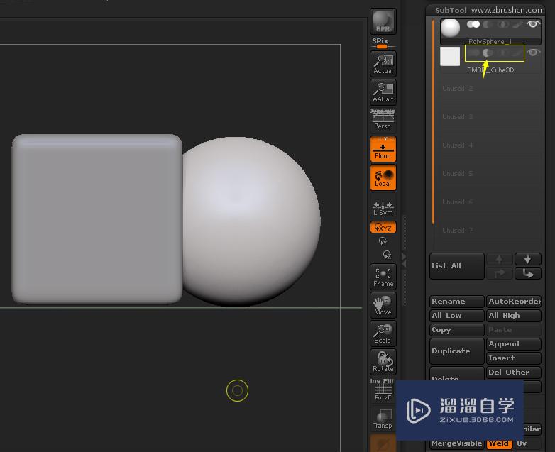Click the BPR render button
The width and height of the screenshot is (555, 452).
pos(383,21)
